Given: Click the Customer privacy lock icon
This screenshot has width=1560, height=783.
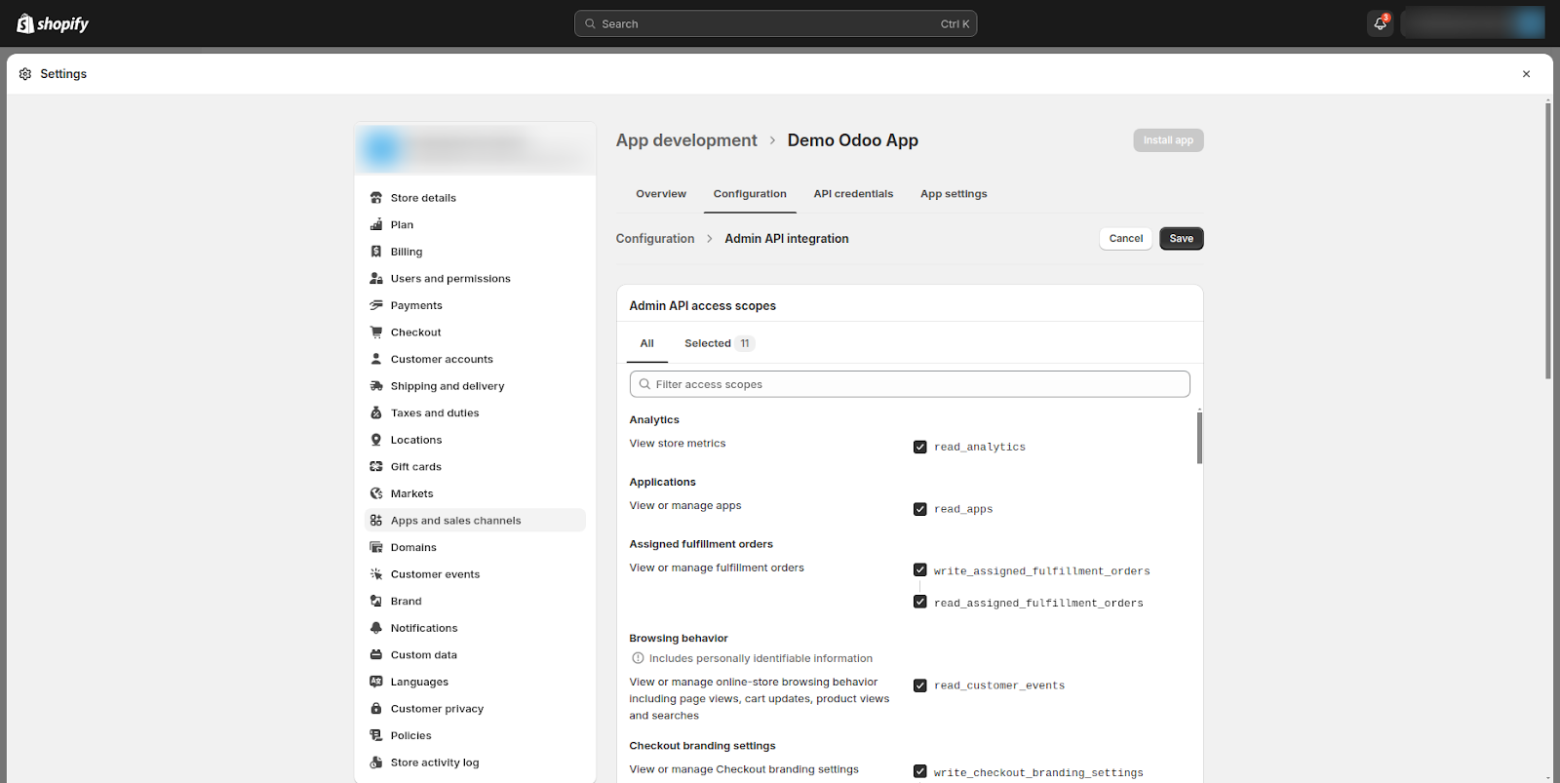Looking at the screenshot, I should (376, 709).
